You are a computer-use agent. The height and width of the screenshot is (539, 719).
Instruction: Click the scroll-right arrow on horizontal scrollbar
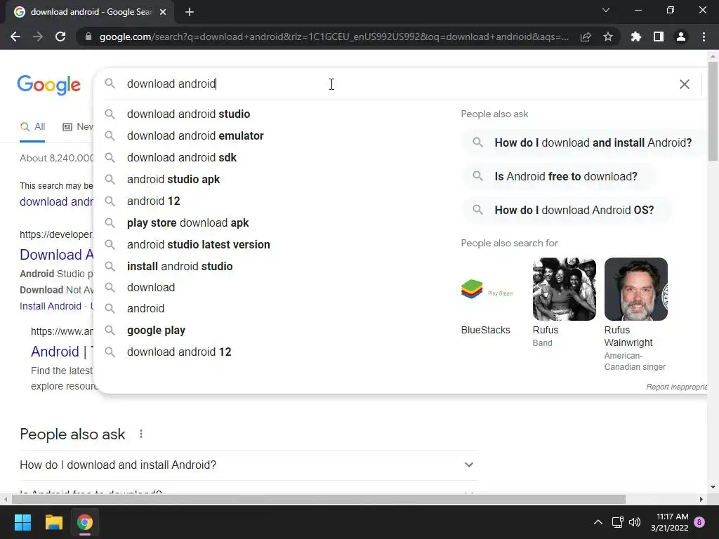[x=701, y=499]
